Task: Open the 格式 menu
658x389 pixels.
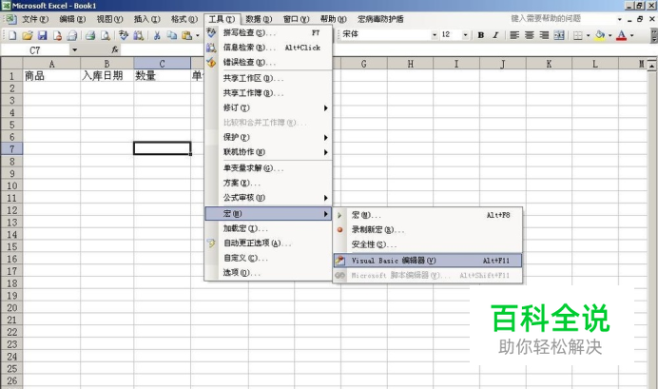Action: [184, 19]
